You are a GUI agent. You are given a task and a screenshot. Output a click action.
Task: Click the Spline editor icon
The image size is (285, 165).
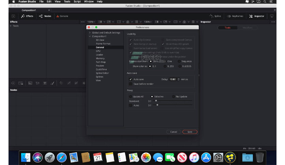(x=211, y=16)
